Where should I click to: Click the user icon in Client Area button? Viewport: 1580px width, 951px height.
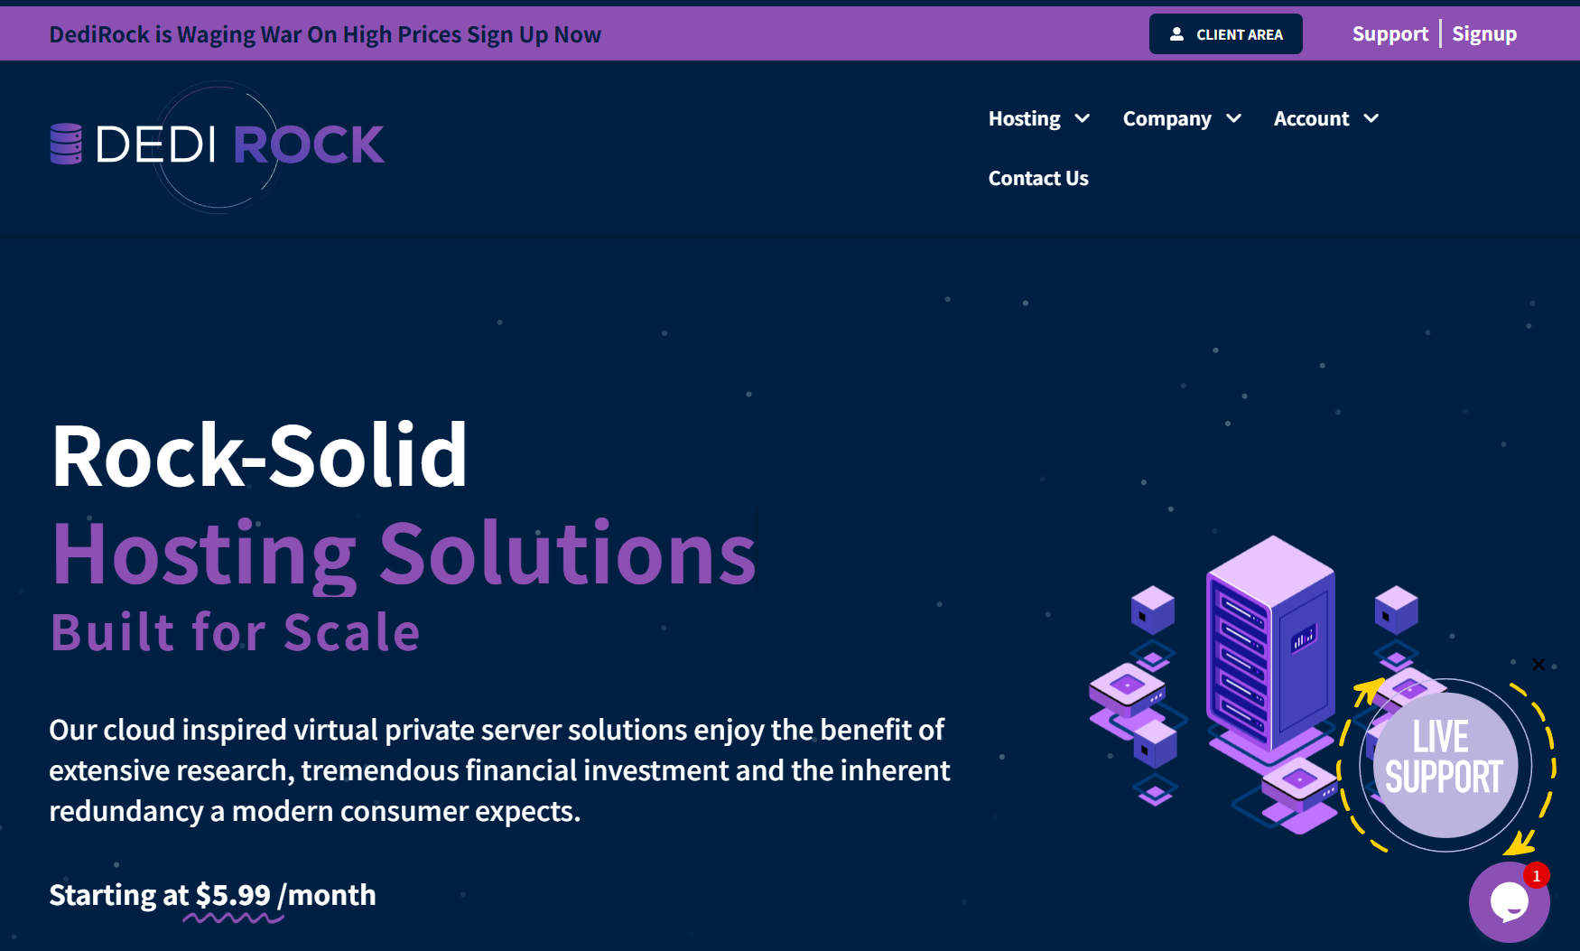tap(1176, 34)
